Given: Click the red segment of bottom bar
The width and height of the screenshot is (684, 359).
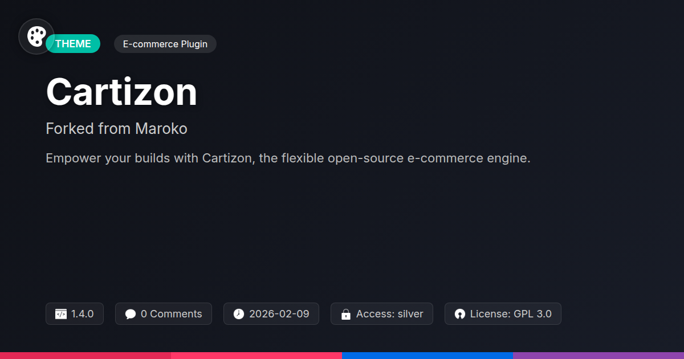Looking at the screenshot, I should [x=85, y=355].
